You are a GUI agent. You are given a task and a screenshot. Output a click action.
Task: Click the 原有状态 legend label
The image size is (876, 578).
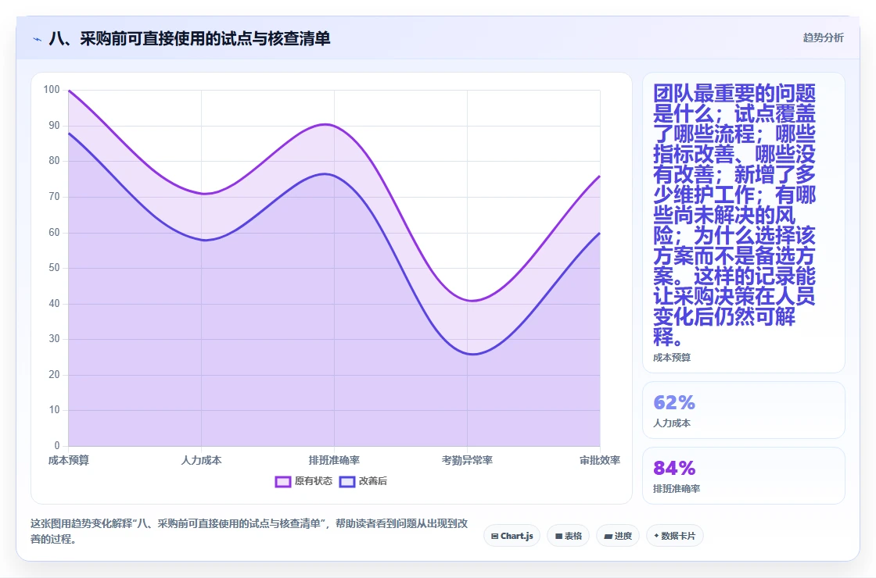(314, 481)
